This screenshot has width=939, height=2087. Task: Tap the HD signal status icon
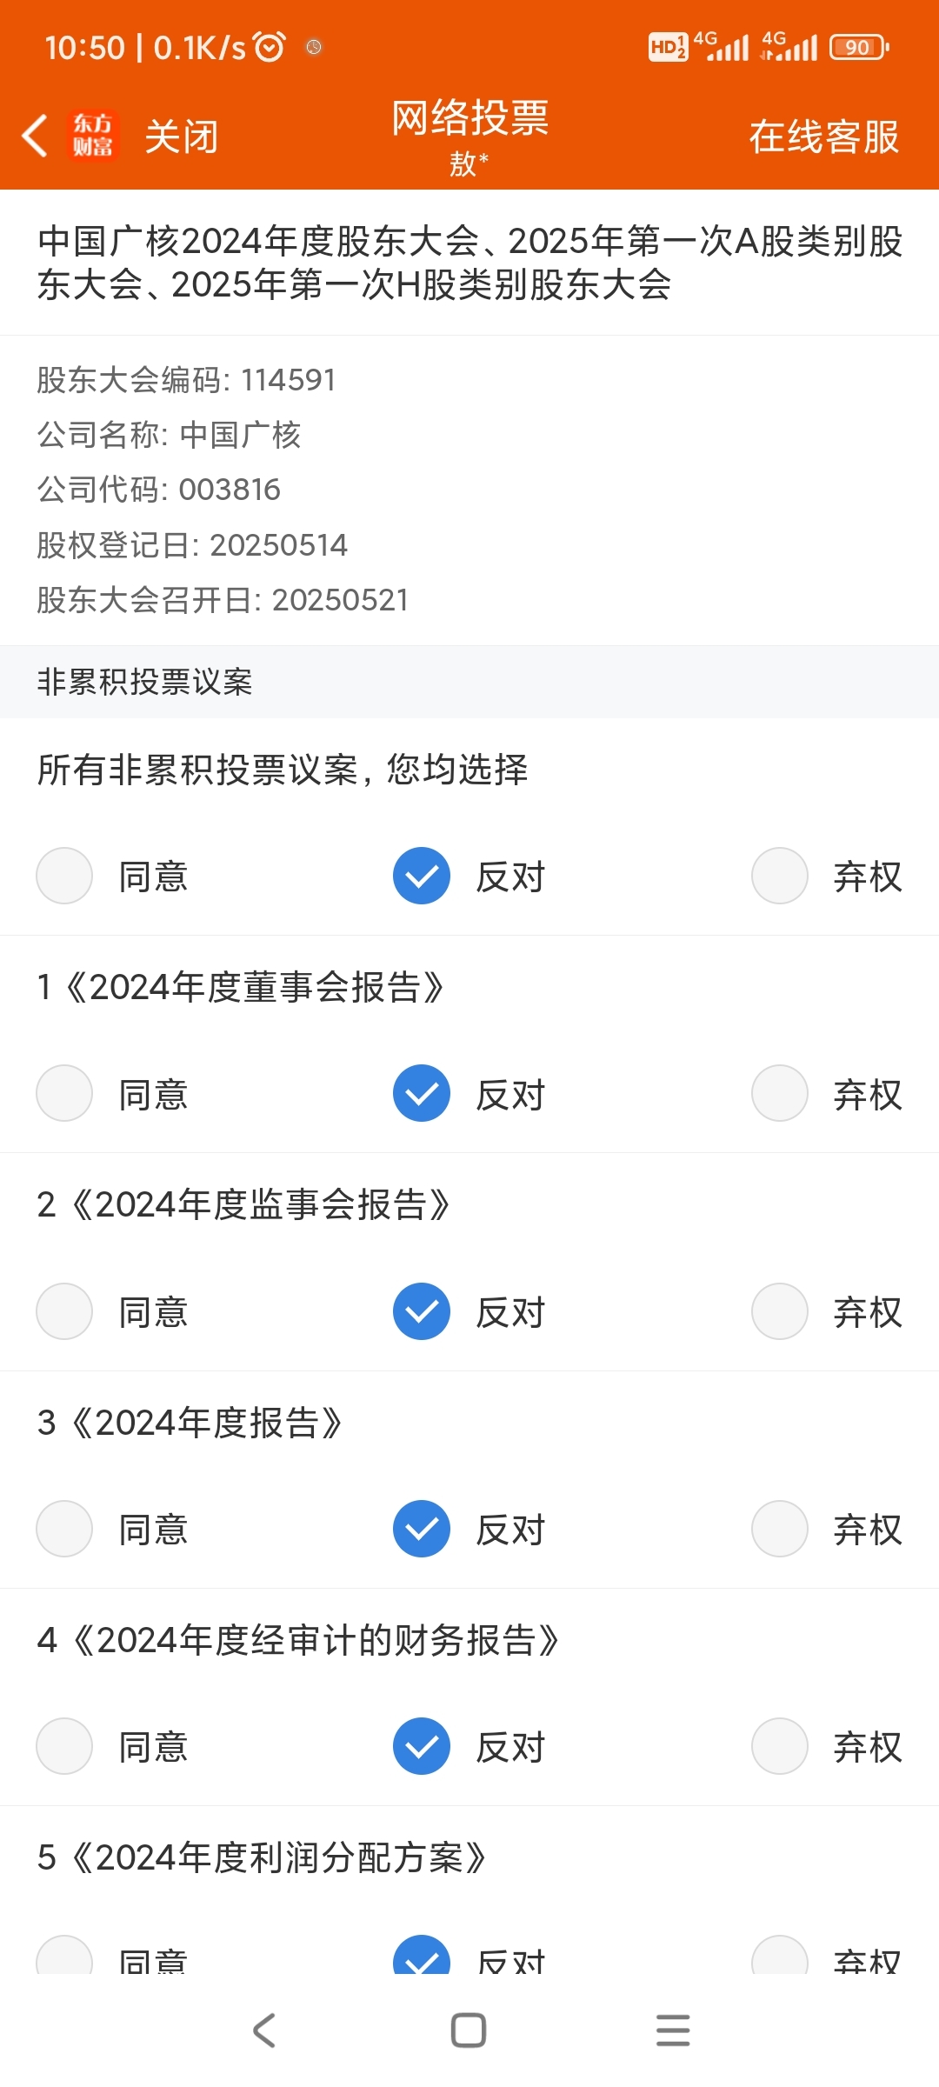[x=668, y=47]
